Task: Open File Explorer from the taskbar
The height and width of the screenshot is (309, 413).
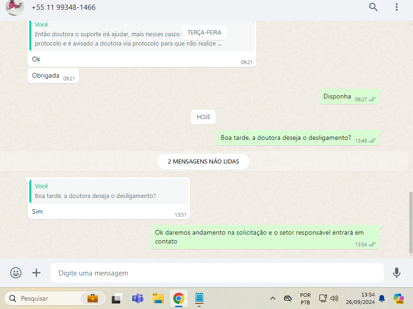Action: (158, 298)
